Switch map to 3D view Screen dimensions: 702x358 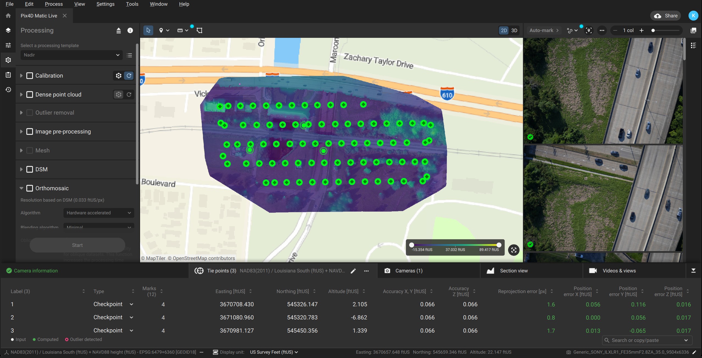point(514,30)
